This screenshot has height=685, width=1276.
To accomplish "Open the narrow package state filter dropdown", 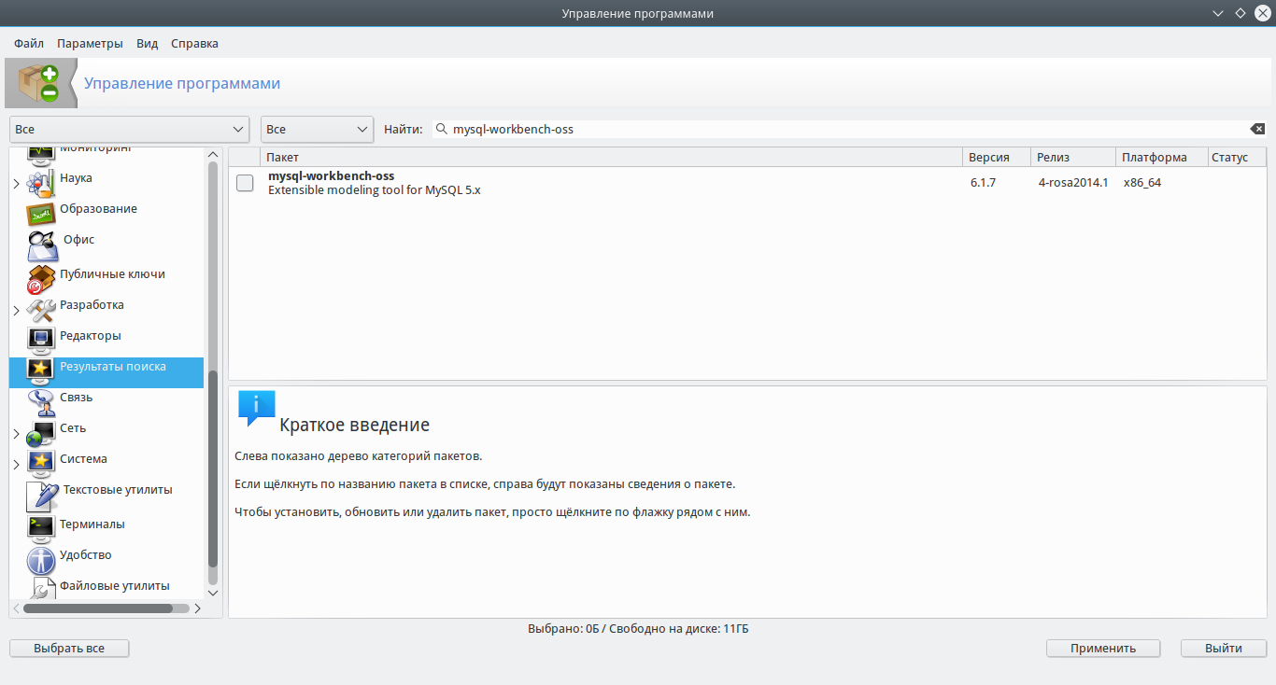I will click(317, 129).
